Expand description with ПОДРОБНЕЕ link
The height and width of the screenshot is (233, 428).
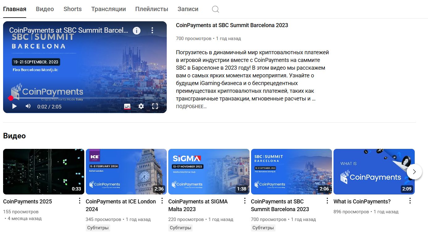coord(191,107)
